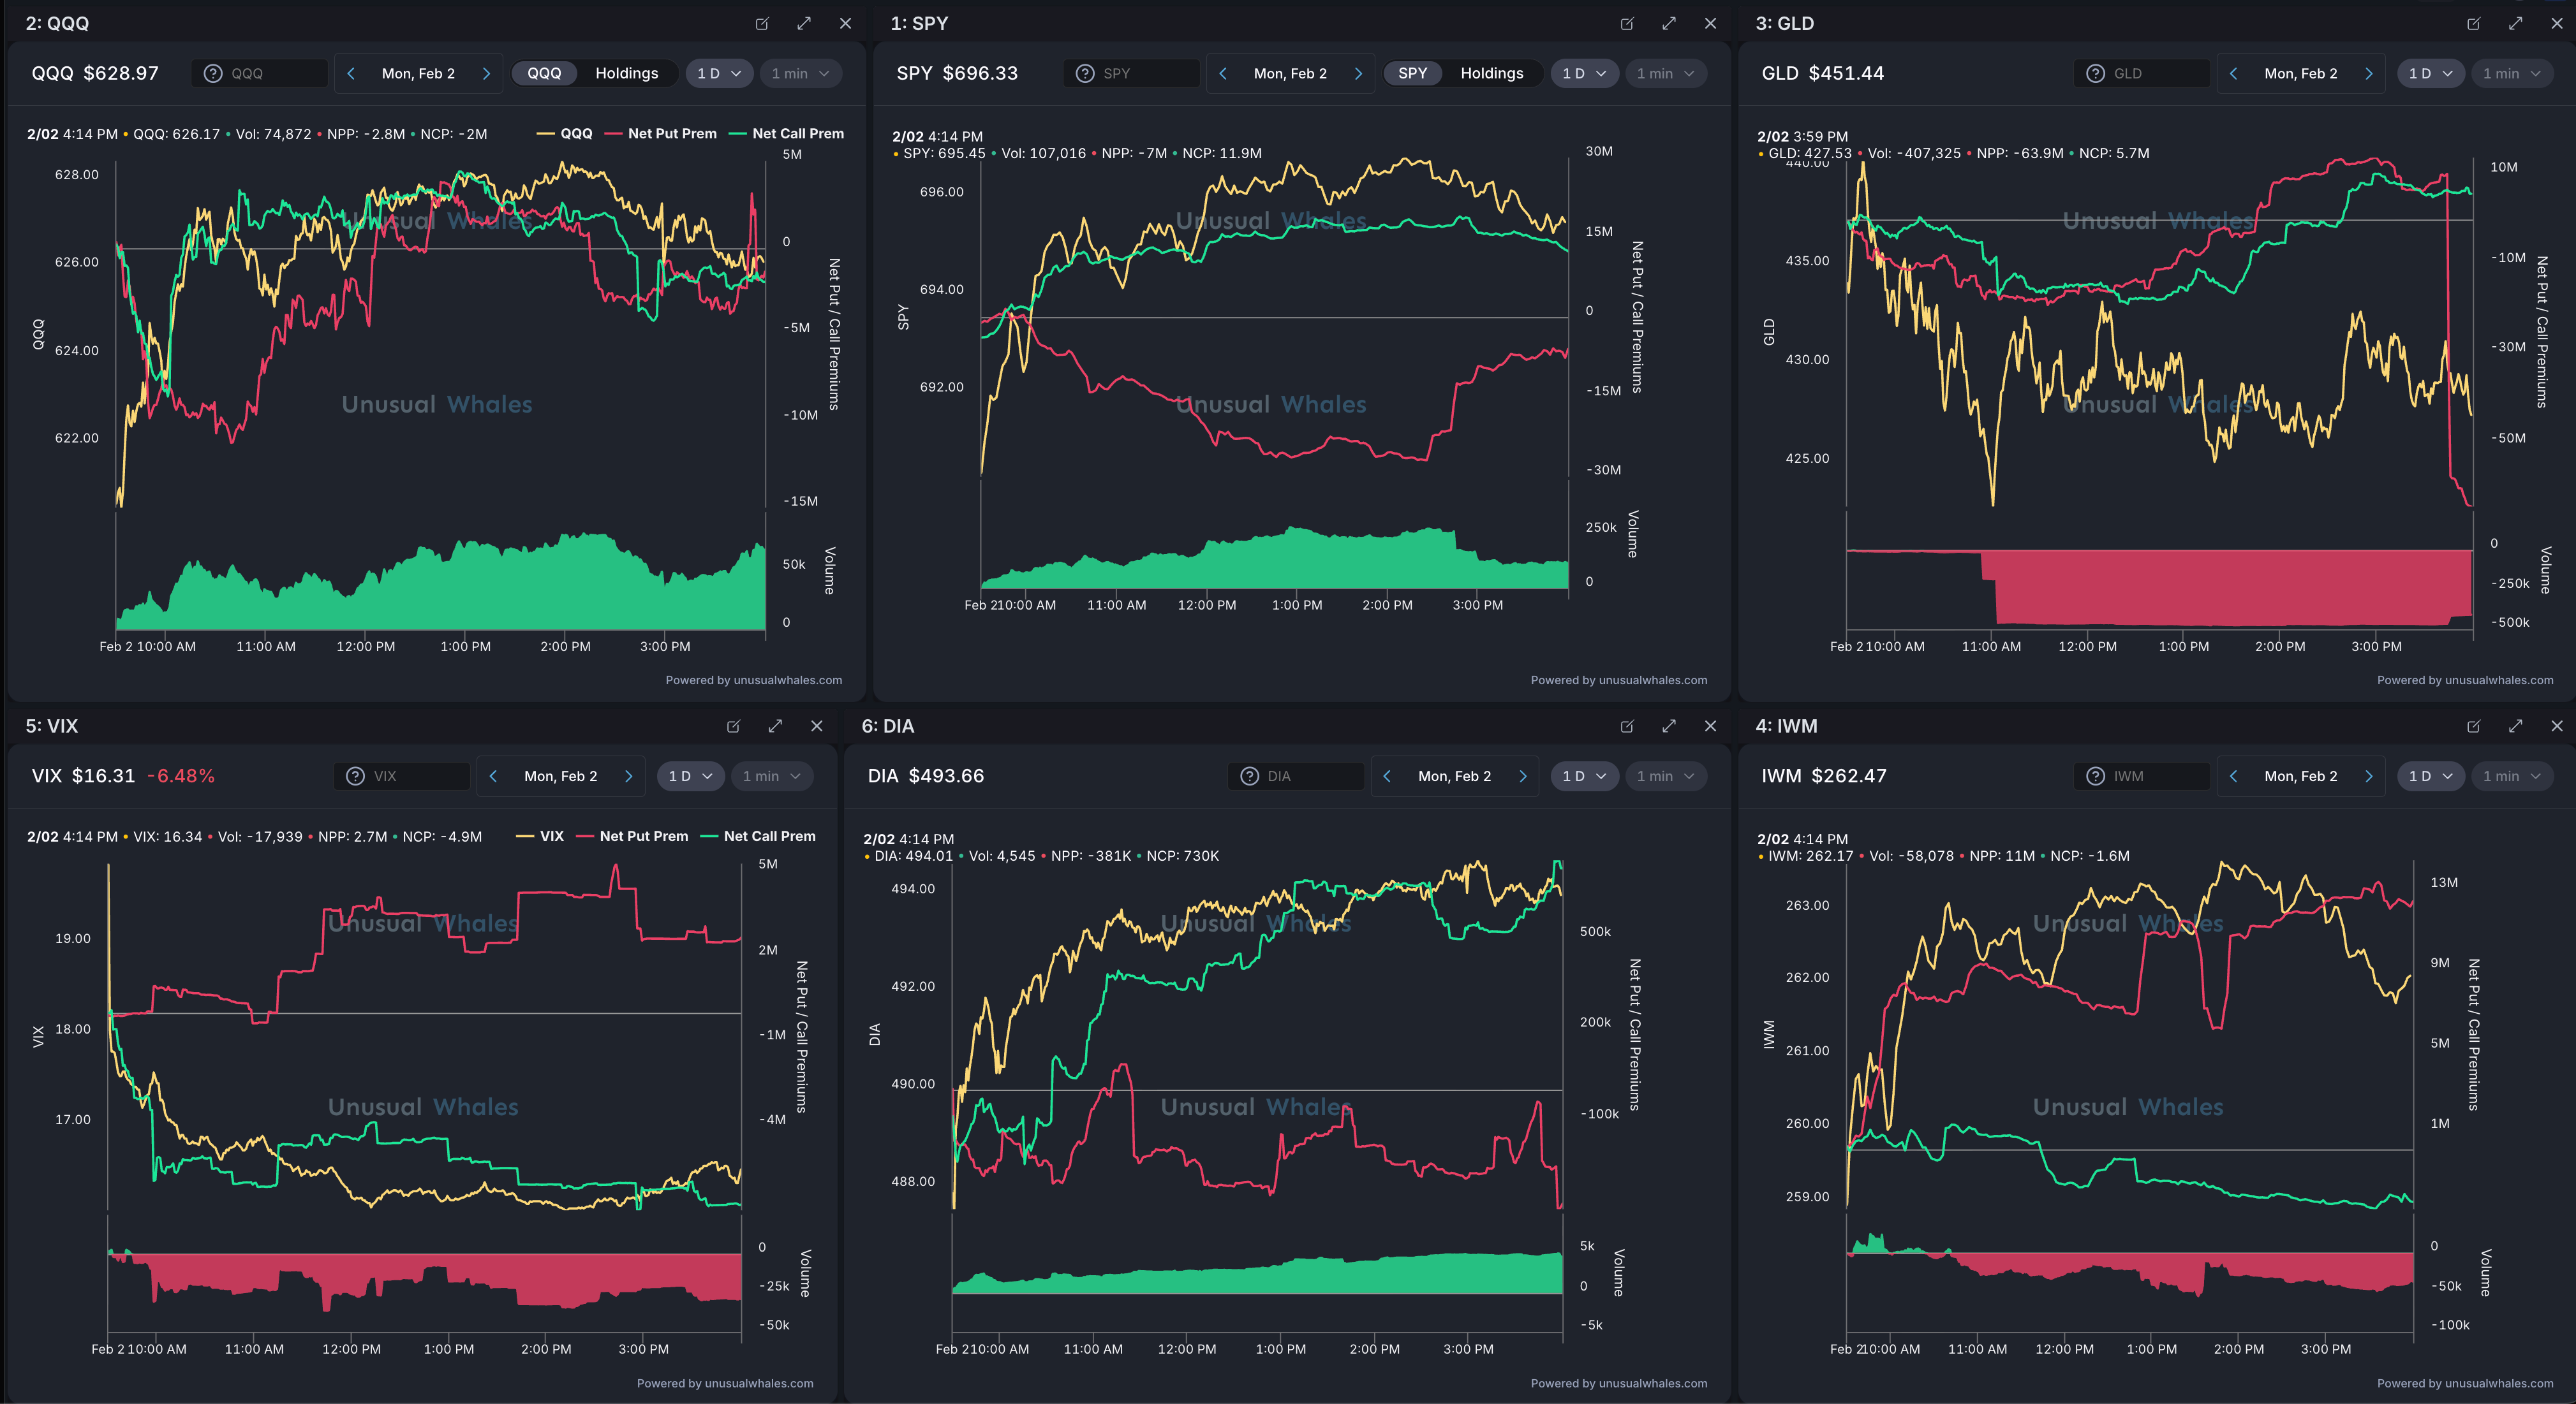Open the unusualwhales.com link under GLD chart
This screenshot has width=2576, height=1404.
click(x=2498, y=680)
